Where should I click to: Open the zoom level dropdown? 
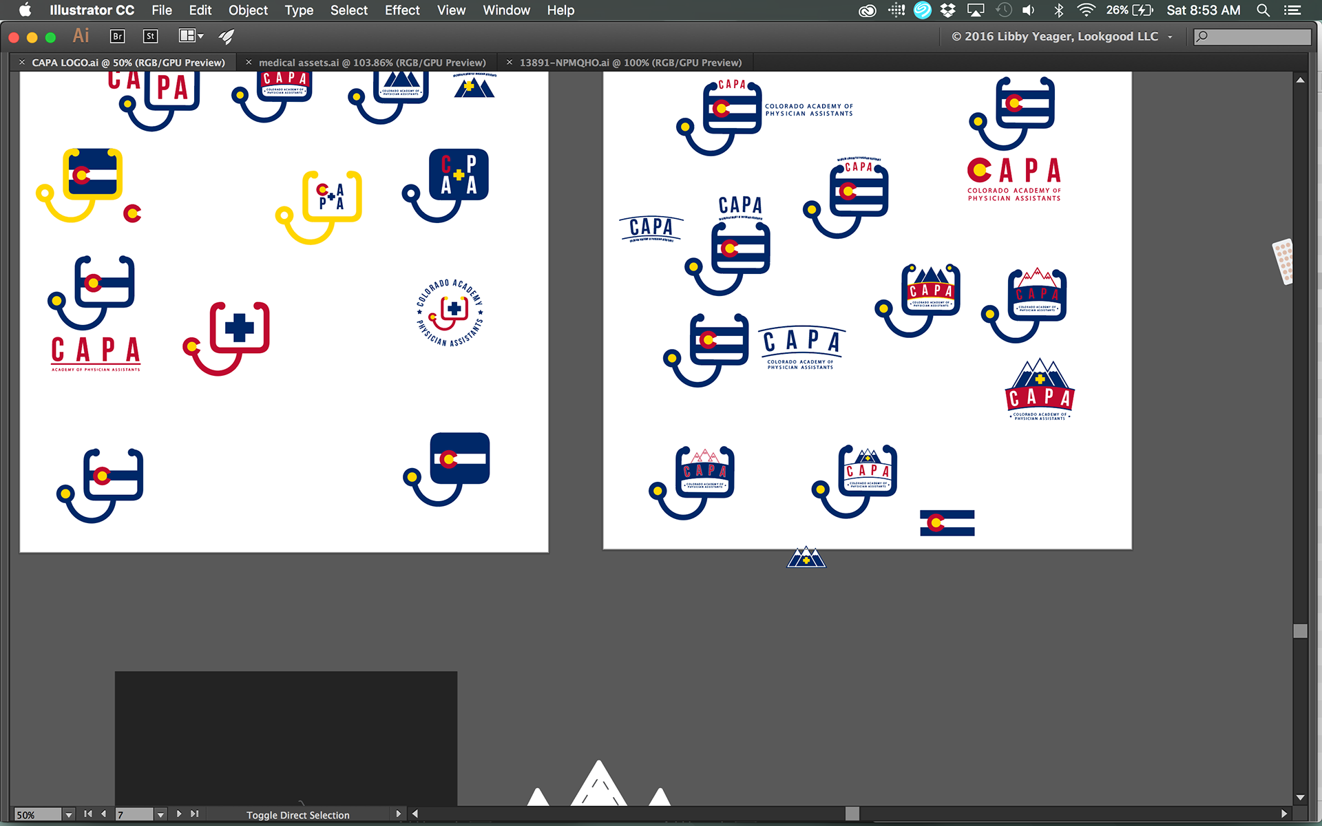(68, 814)
